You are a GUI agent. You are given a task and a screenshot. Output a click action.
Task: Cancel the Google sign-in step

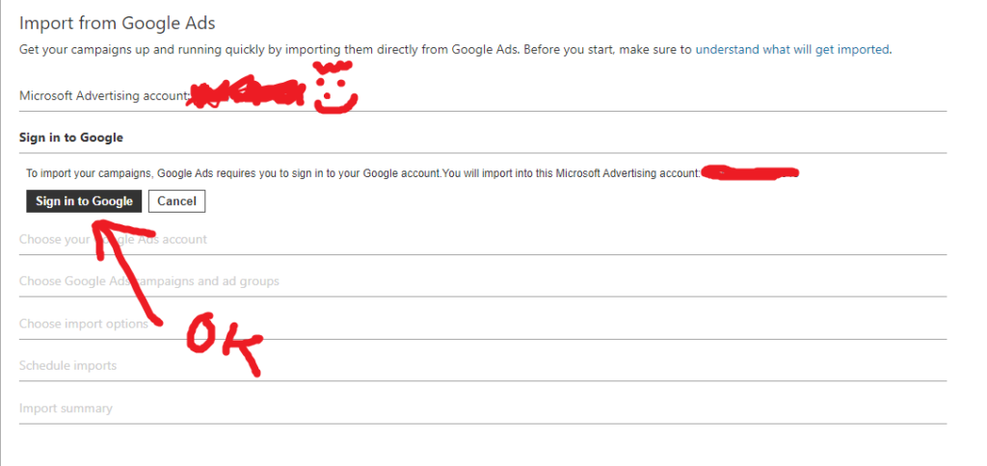(177, 201)
